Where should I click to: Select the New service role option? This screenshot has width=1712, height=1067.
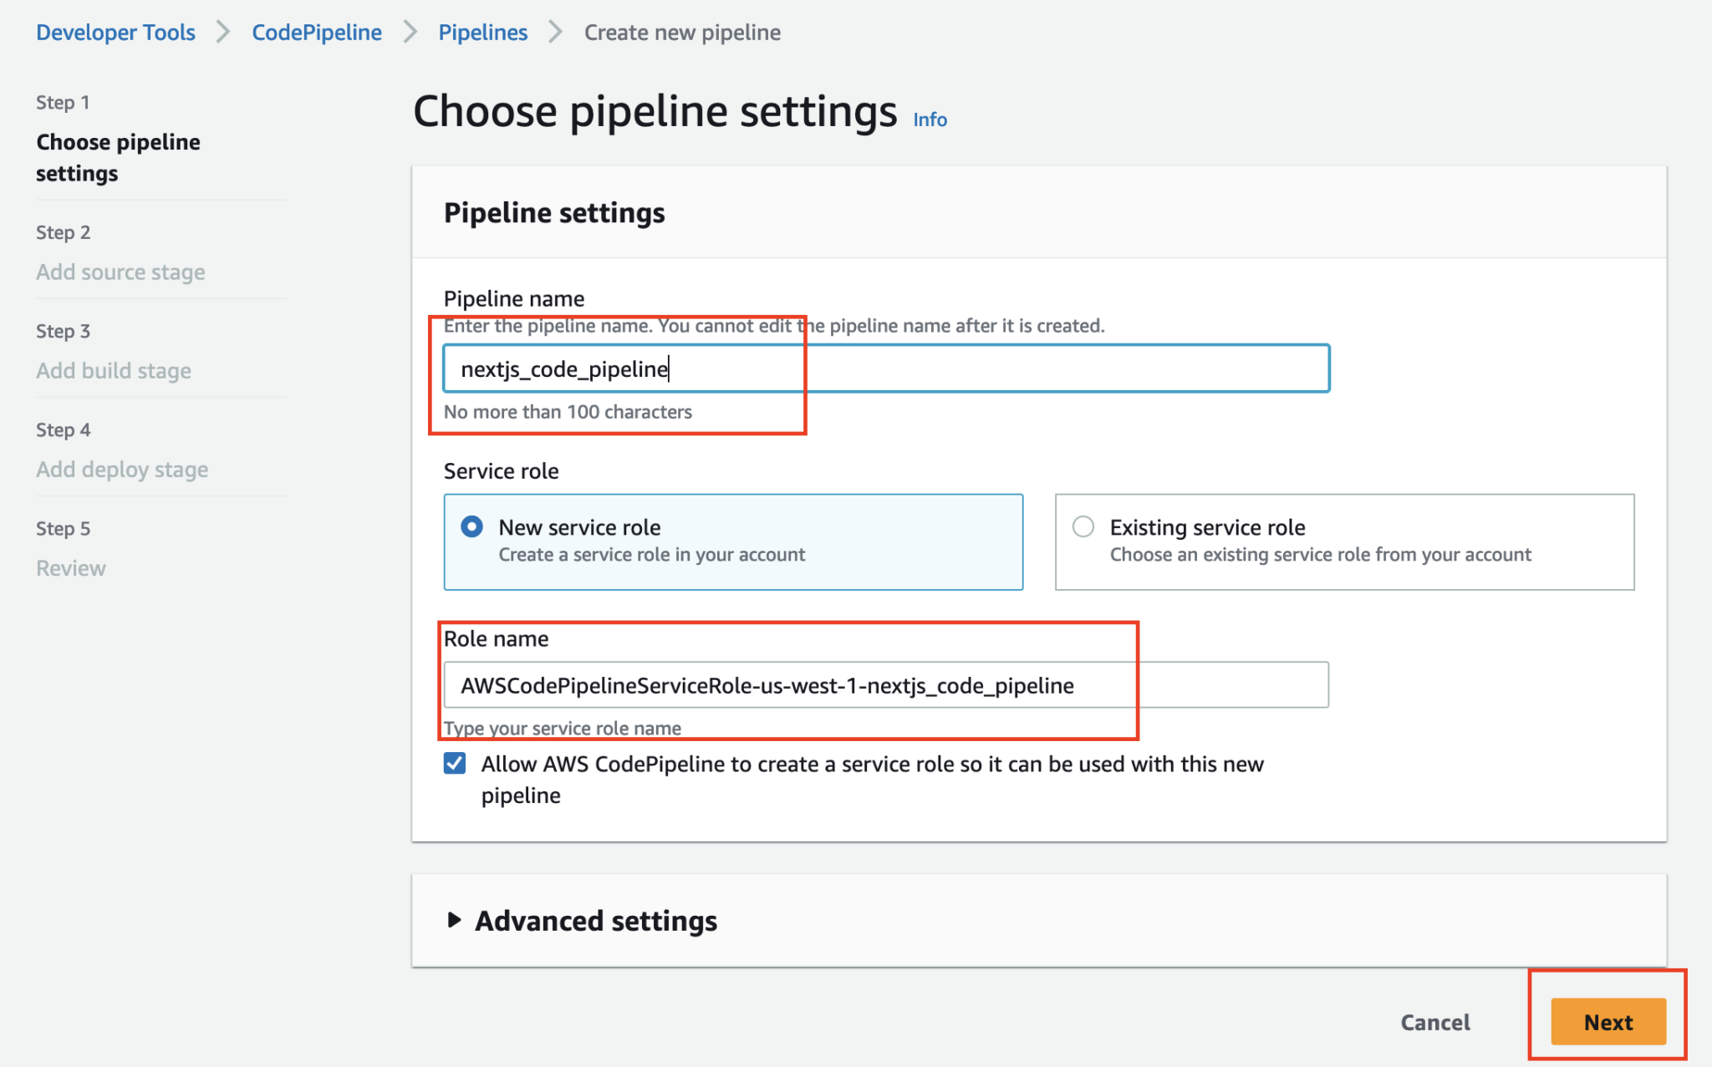point(471,526)
